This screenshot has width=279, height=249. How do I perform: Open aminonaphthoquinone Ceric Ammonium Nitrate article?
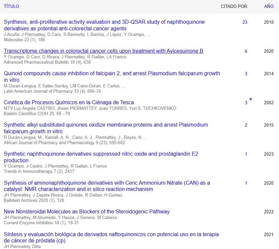pos(107,186)
